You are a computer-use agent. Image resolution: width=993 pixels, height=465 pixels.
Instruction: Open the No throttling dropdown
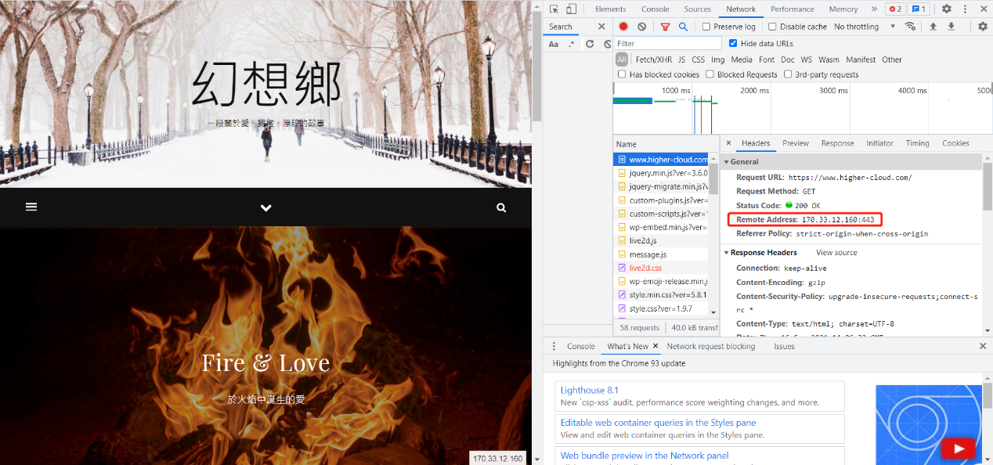point(865,27)
